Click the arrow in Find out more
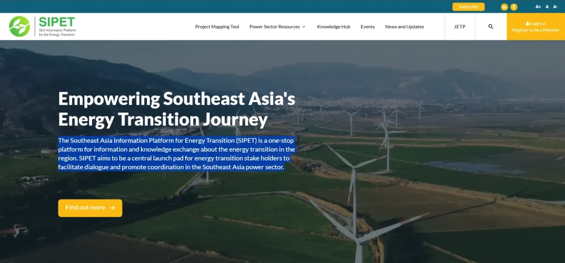 112,208
